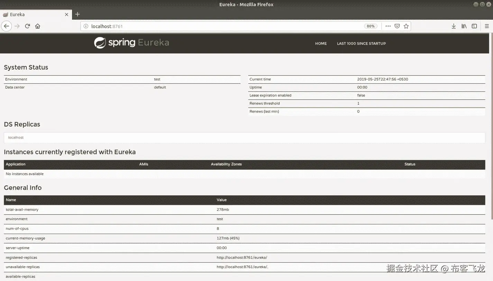Open LAST 1000 SINCE STARTUP
The height and width of the screenshot is (281, 493).
361,44
